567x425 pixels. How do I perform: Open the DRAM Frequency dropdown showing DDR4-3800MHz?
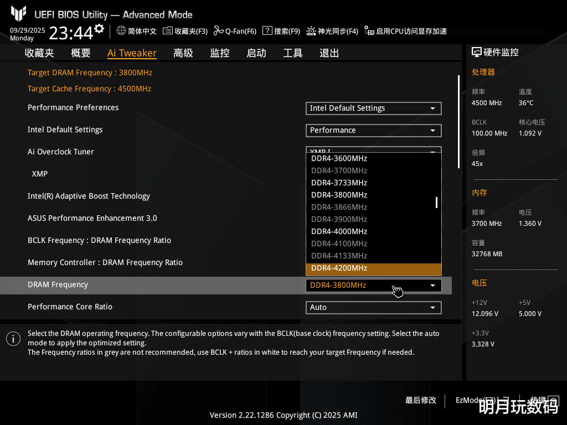[374, 286]
